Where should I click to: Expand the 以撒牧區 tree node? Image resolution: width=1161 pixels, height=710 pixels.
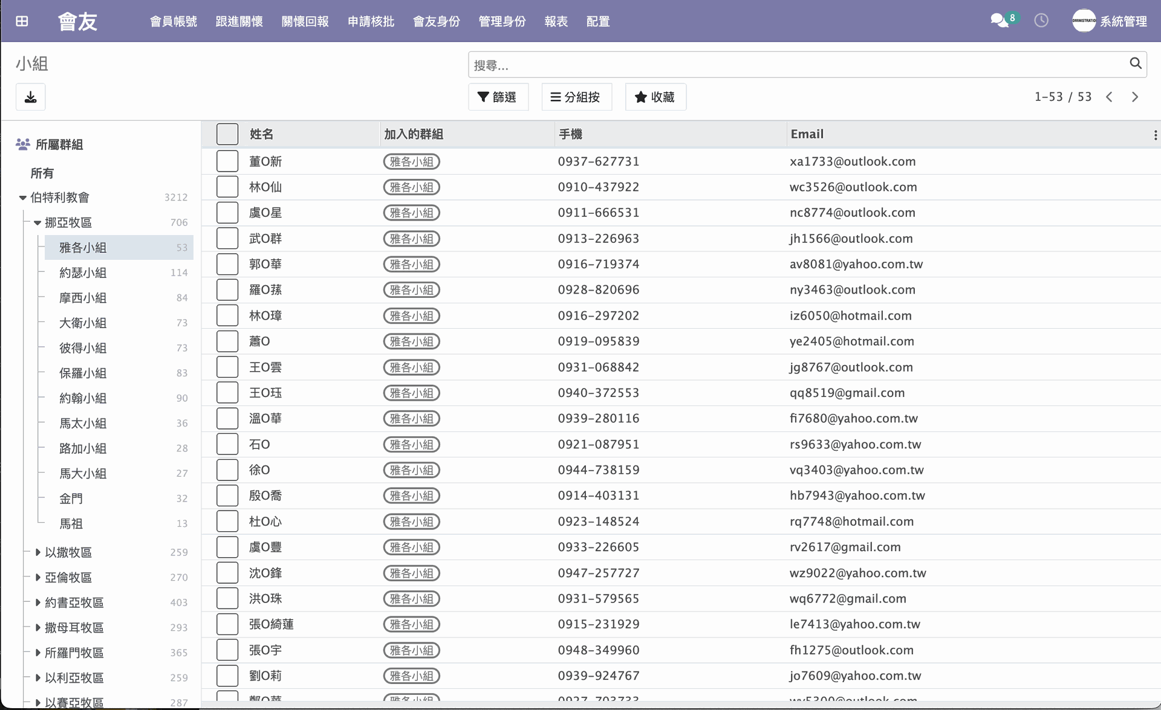(x=37, y=552)
